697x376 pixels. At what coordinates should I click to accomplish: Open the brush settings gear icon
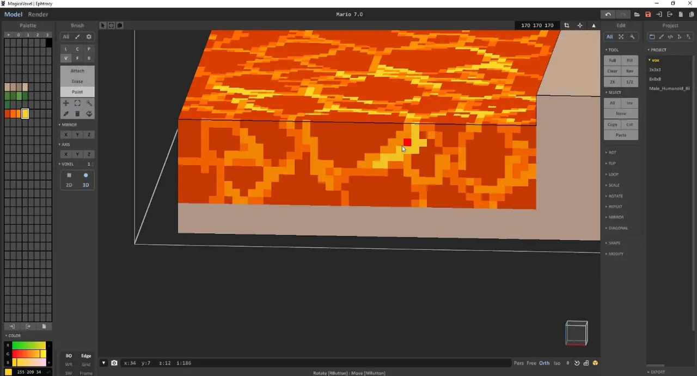[89, 37]
